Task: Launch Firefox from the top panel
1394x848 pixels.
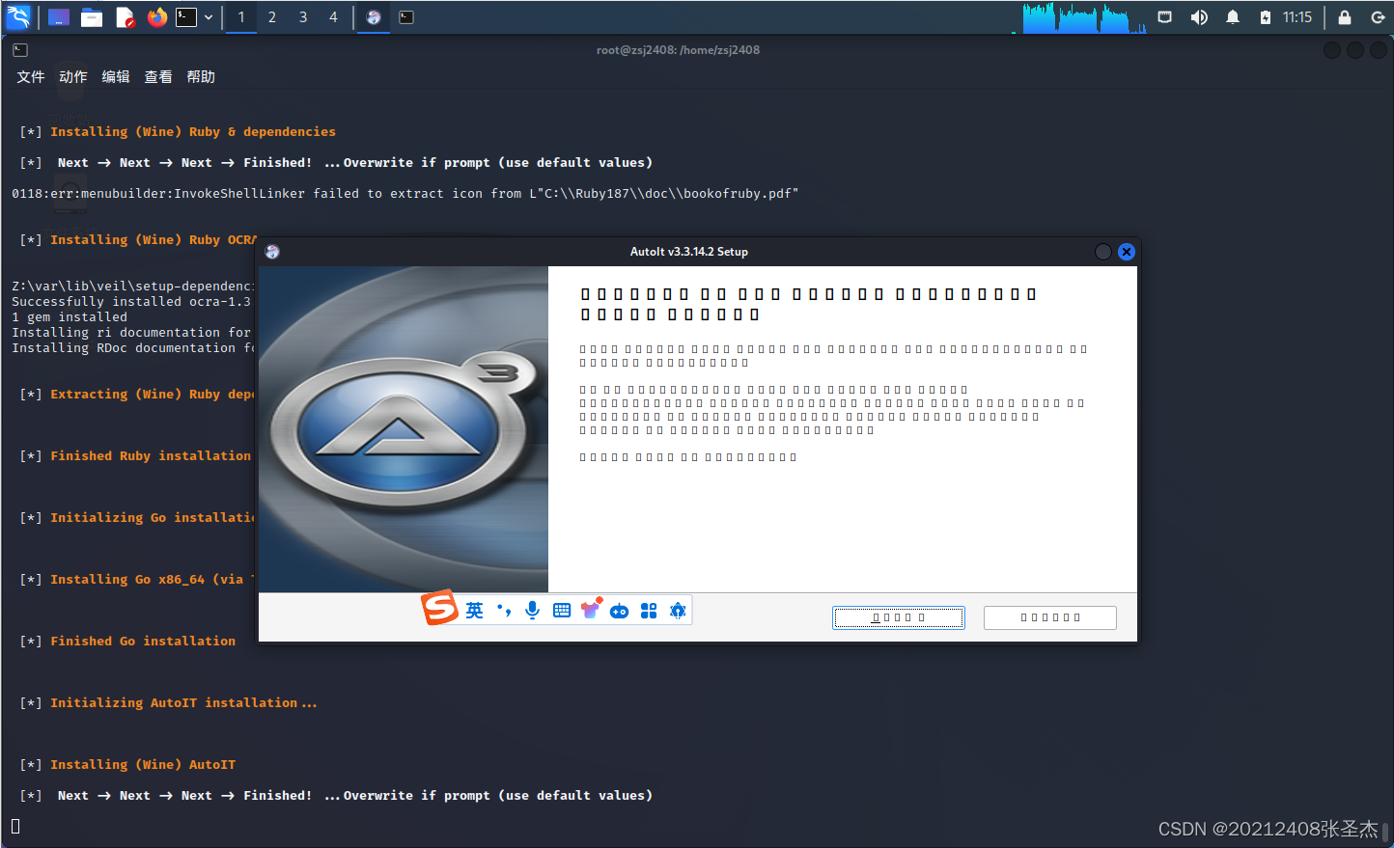Action: 156,17
